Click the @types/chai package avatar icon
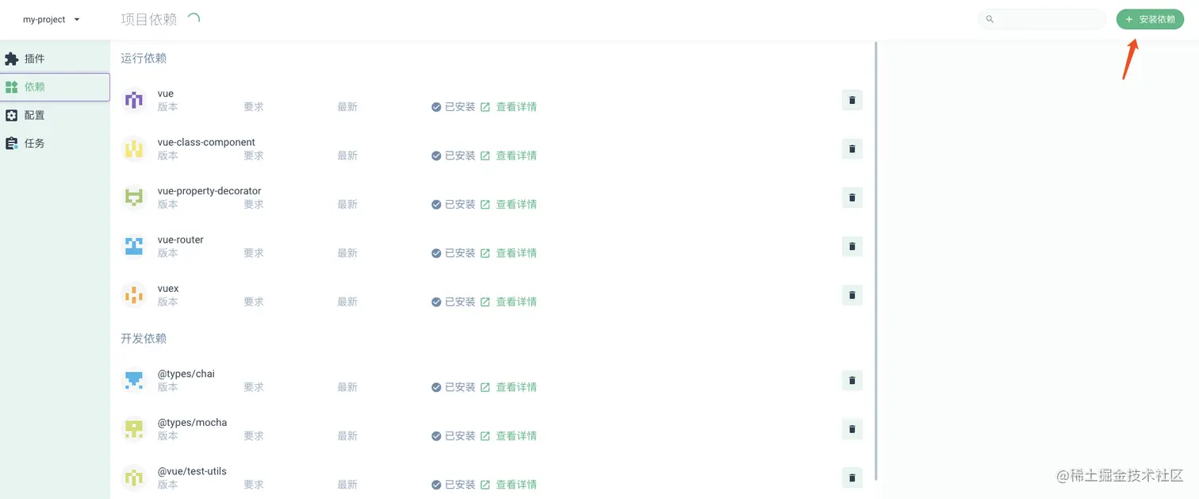 (134, 380)
